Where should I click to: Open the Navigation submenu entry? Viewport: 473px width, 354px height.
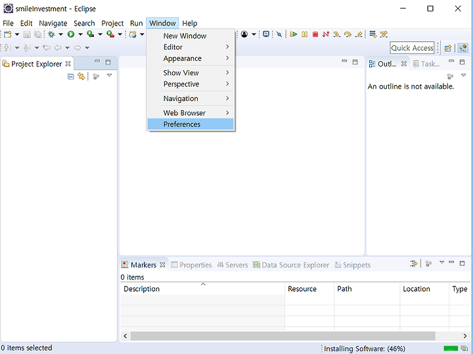pyautogui.click(x=191, y=98)
